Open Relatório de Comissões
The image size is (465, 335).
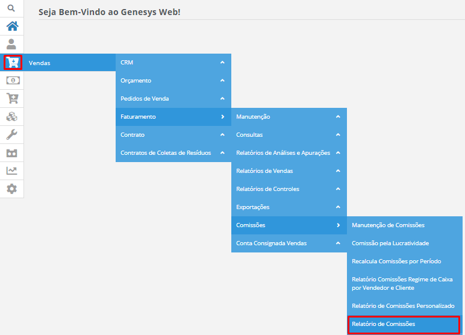click(405, 324)
